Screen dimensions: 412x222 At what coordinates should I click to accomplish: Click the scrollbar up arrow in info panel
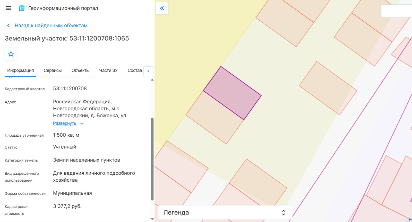point(152,80)
